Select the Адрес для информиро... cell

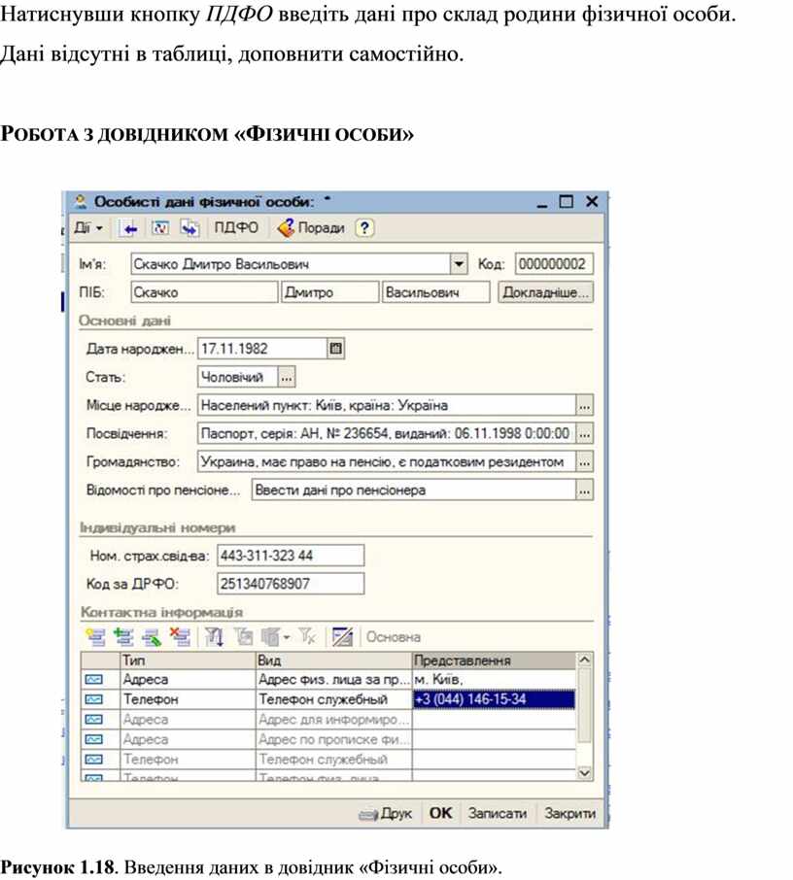click(x=333, y=720)
